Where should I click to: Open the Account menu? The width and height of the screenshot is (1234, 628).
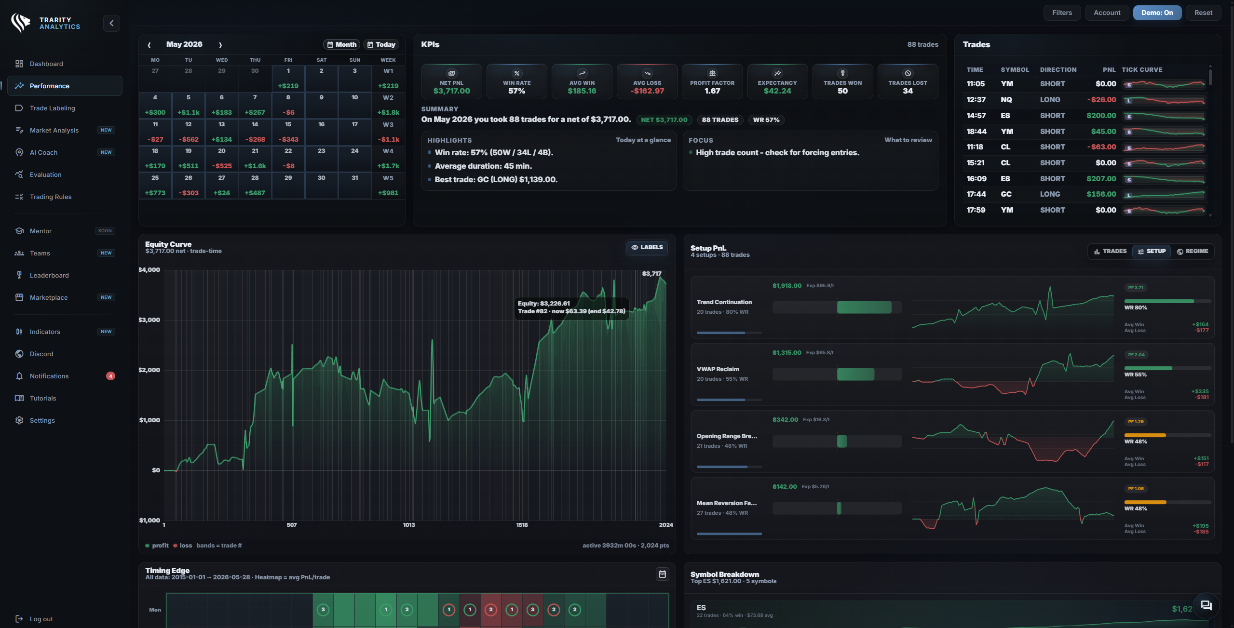point(1107,13)
